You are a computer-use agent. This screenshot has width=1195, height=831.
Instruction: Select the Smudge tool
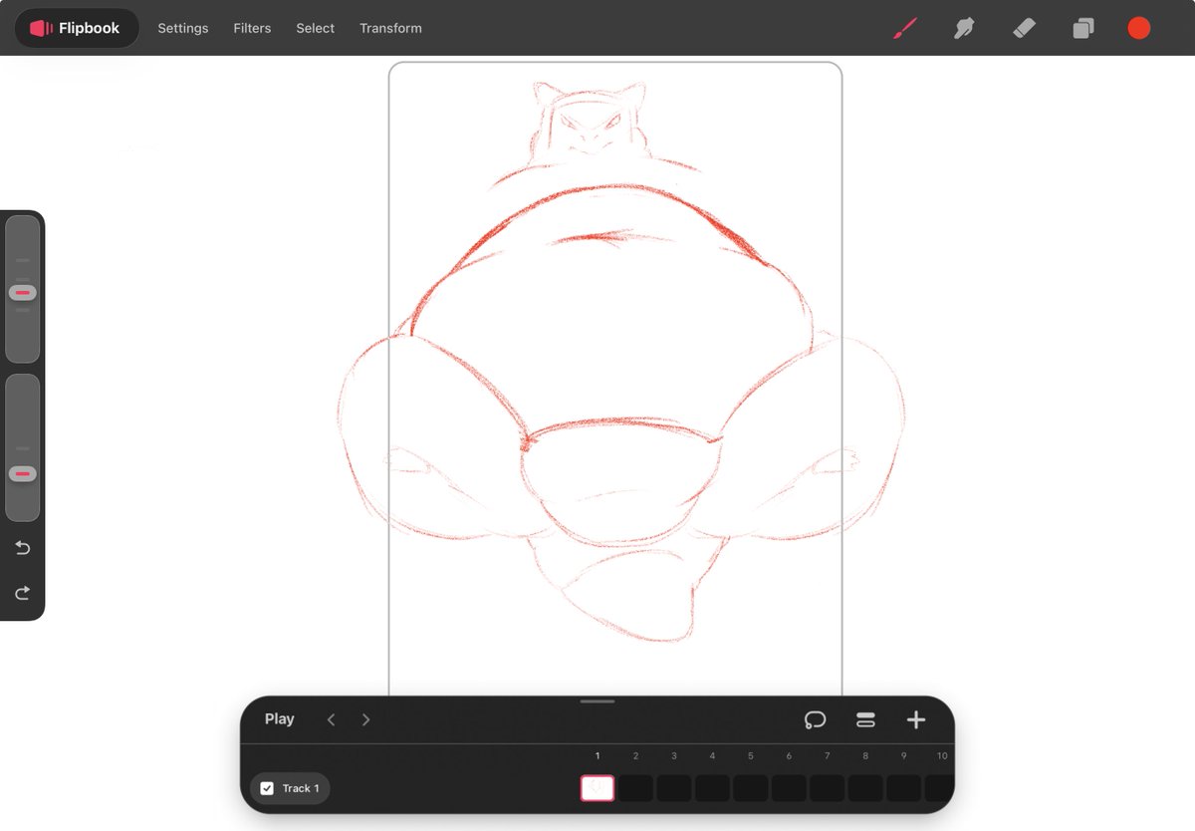(963, 28)
